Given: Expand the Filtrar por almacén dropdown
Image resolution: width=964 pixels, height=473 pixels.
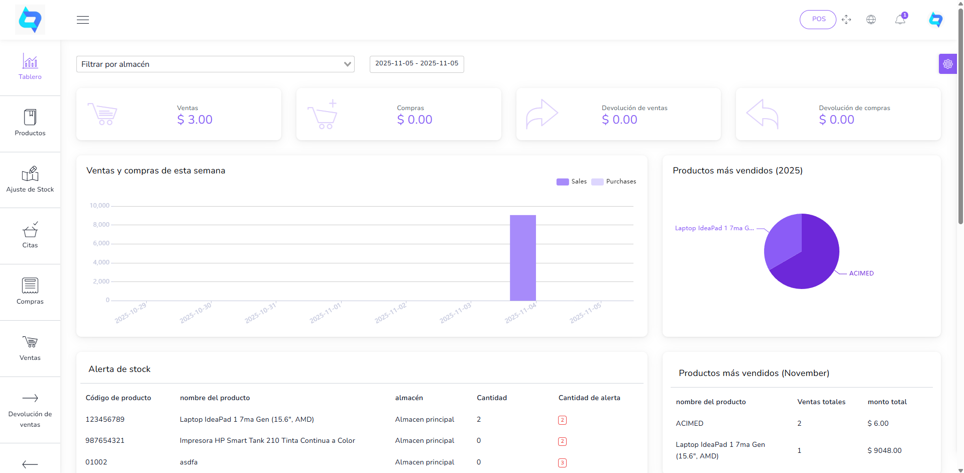Looking at the screenshot, I should coord(215,64).
